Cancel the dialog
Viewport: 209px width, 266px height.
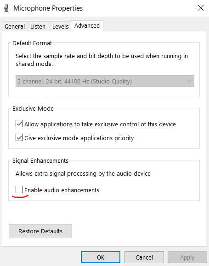point(144,257)
